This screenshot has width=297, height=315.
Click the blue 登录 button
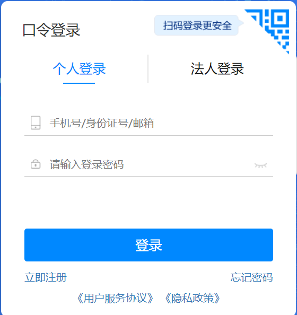click(148, 245)
